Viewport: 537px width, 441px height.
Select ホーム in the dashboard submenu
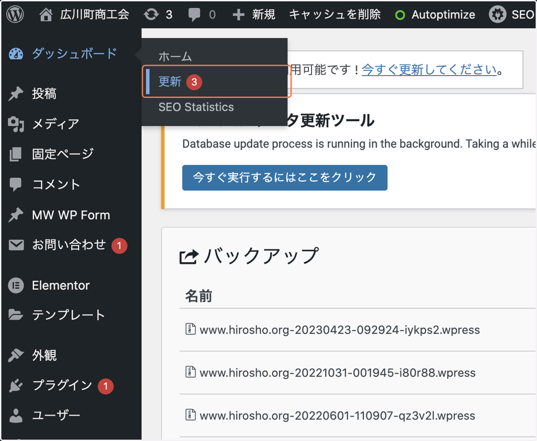[x=175, y=57]
